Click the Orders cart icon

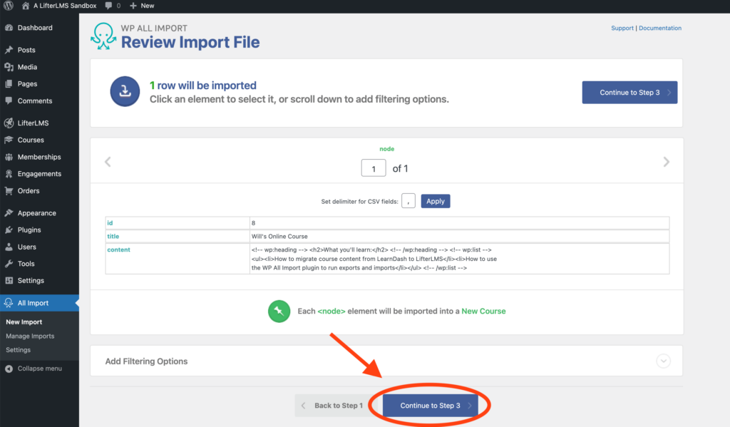point(9,190)
